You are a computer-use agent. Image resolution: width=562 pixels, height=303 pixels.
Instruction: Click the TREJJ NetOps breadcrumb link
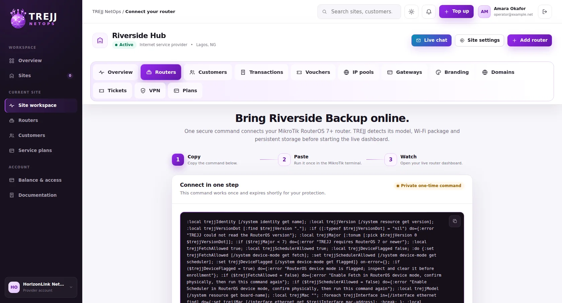(107, 12)
